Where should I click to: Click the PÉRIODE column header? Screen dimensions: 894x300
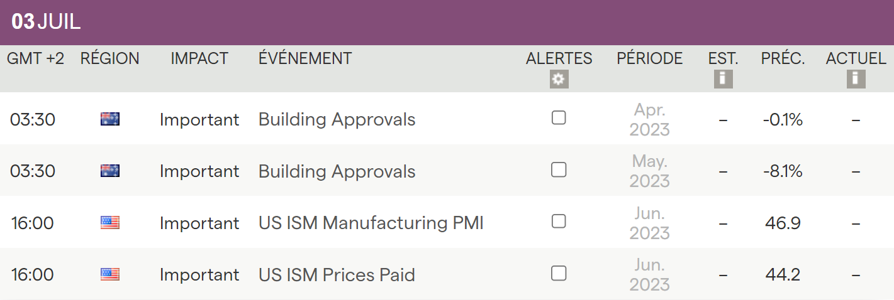[x=649, y=59]
